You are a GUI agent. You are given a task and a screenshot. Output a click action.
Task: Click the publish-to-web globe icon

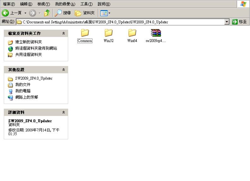tap(10, 49)
